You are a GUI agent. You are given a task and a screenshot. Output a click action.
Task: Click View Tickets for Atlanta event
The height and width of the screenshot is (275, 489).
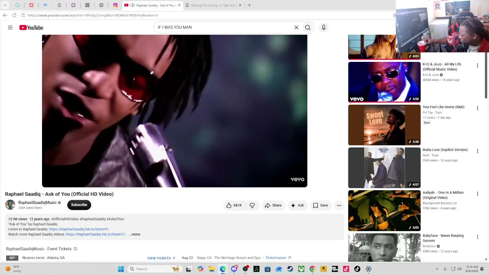pos(161,258)
